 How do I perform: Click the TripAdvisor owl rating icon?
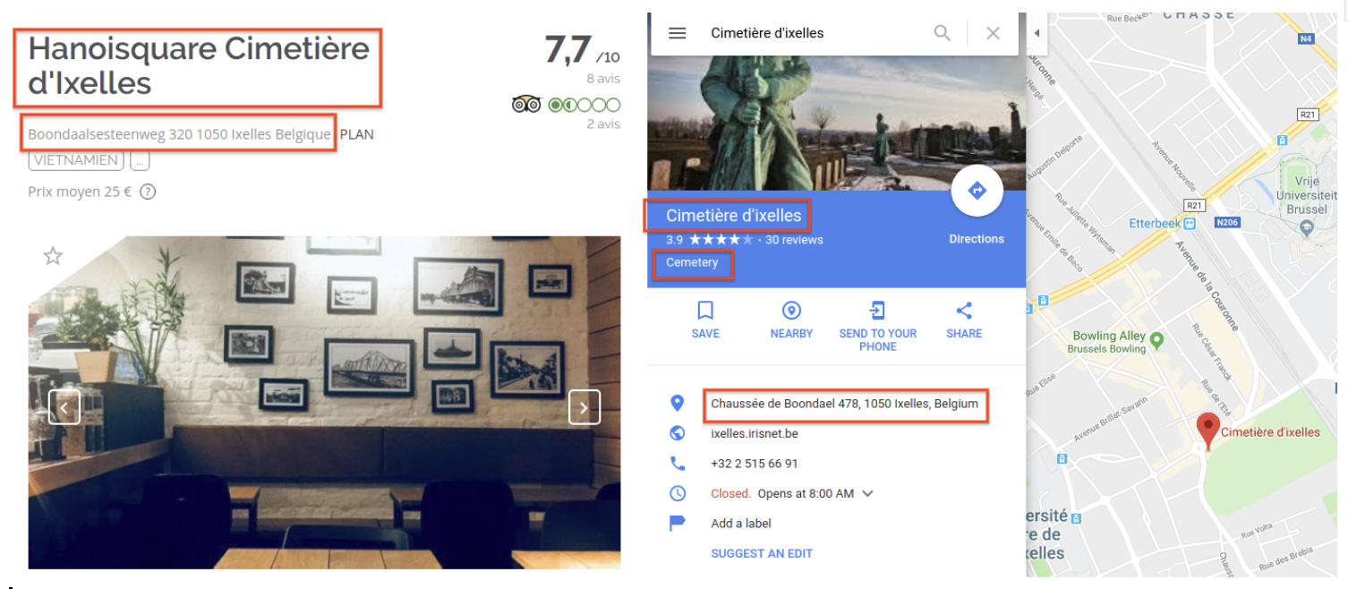click(x=526, y=104)
